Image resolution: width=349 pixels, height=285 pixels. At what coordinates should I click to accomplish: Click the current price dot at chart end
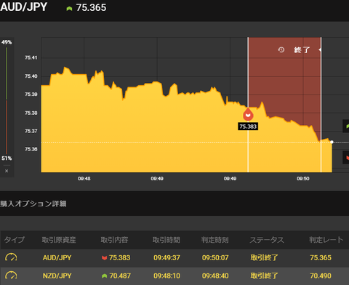point(332,142)
